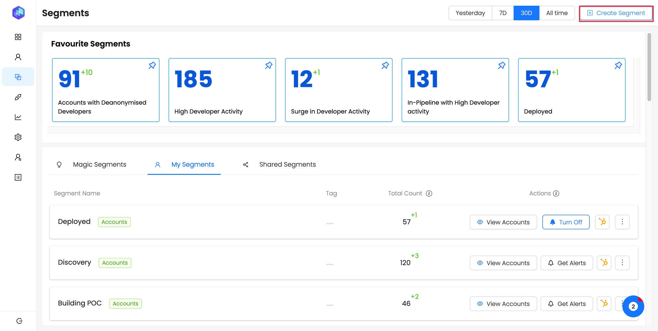
Task: Click the Total Count info icon
Action: [429, 194]
